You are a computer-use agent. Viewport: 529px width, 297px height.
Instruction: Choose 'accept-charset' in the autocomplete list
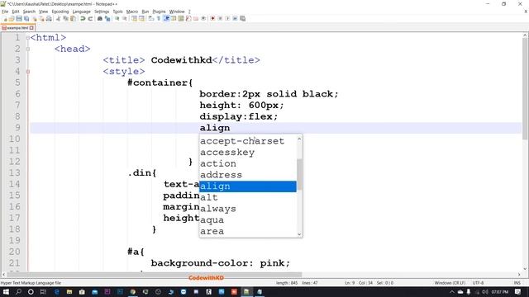point(248,141)
